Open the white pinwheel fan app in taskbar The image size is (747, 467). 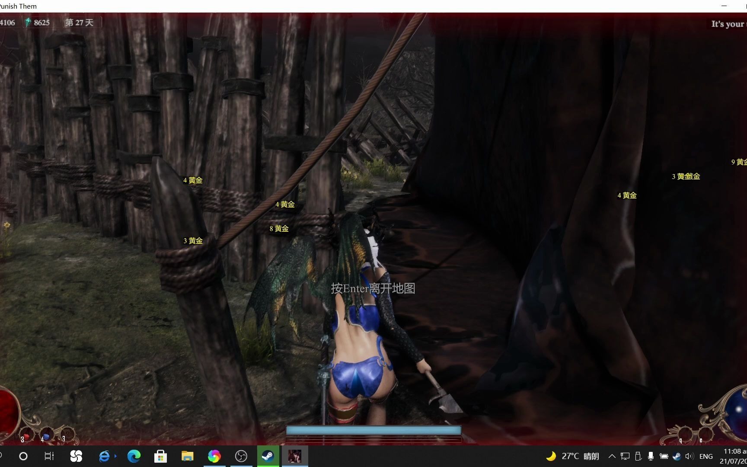coord(76,456)
